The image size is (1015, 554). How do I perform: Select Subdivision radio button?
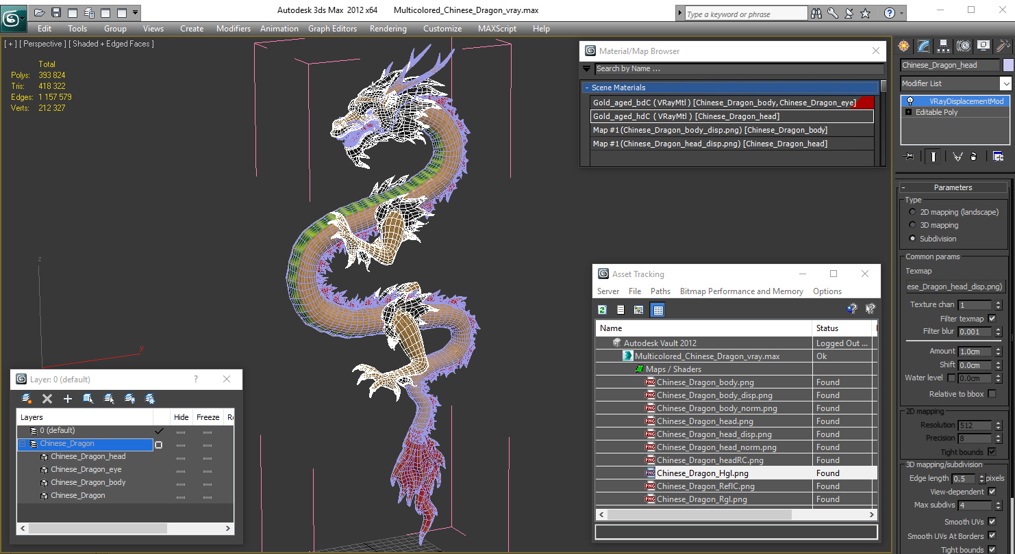912,239
